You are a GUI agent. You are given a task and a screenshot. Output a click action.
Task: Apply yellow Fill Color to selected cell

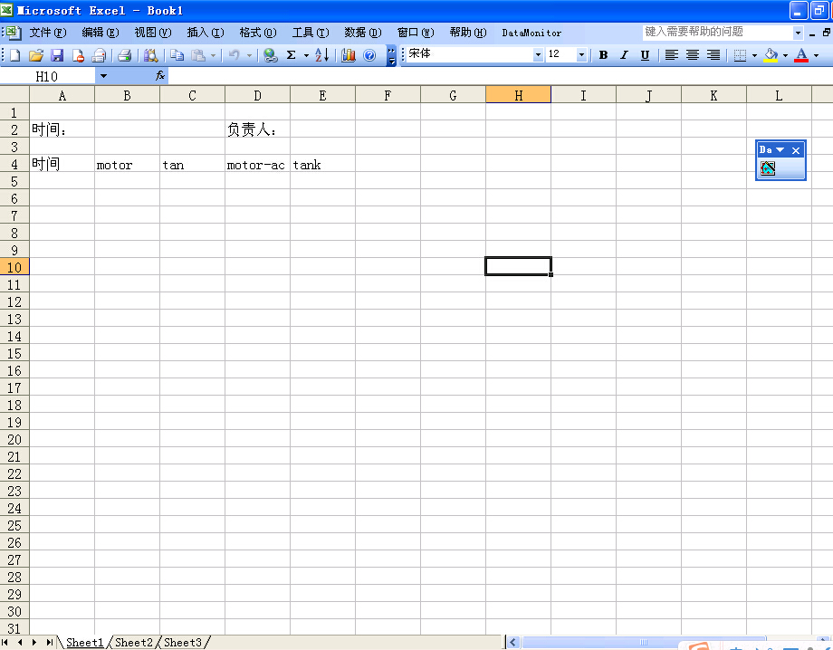tap(771, 54)
